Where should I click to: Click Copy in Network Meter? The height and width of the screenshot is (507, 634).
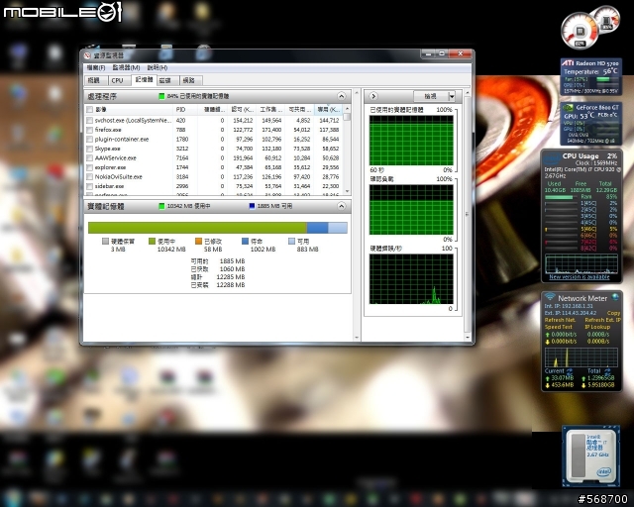[x=613, y=313]
